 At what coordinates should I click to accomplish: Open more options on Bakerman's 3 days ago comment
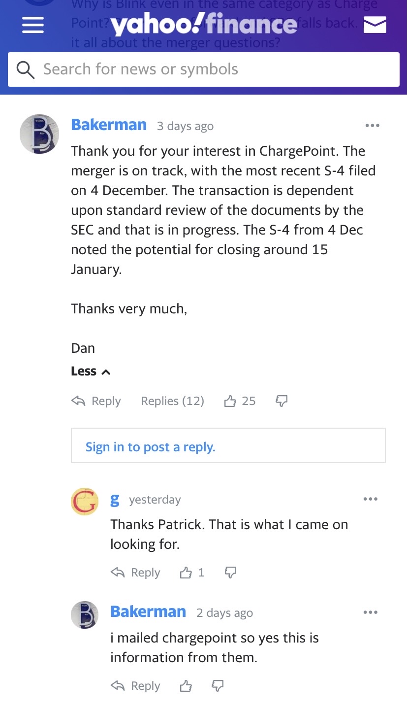coord(373,126)
